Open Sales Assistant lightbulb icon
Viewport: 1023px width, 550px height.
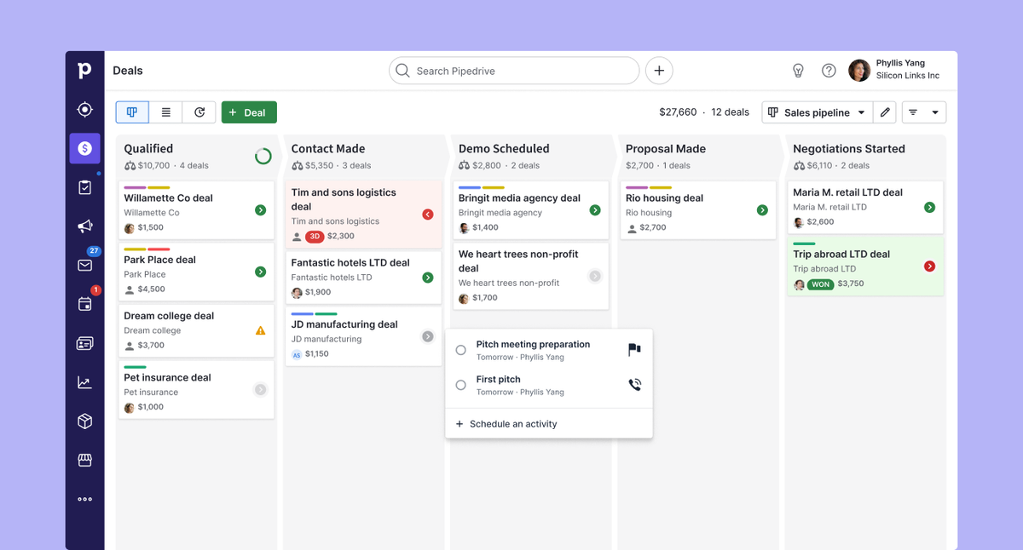pos(798,71)
